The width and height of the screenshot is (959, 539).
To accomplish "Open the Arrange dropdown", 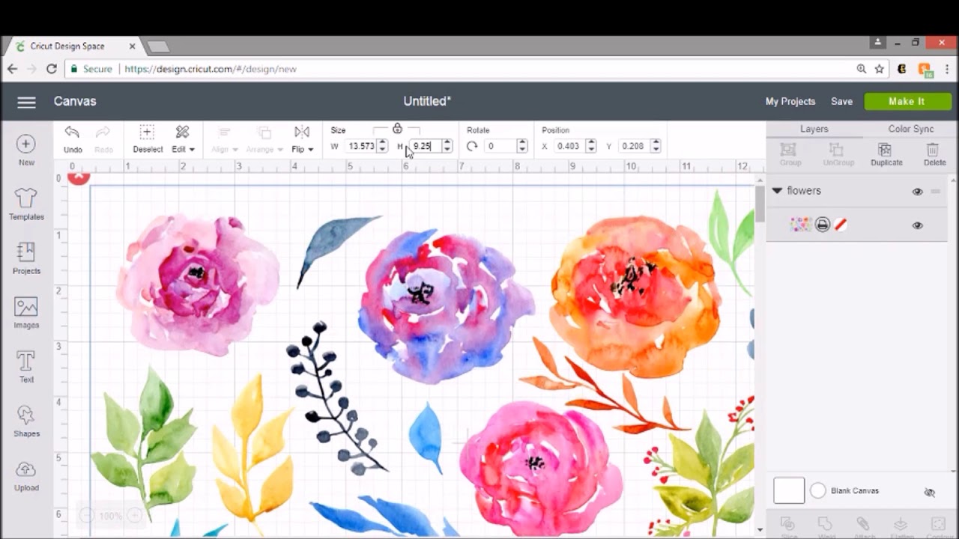I will click(x=264, y=139).
